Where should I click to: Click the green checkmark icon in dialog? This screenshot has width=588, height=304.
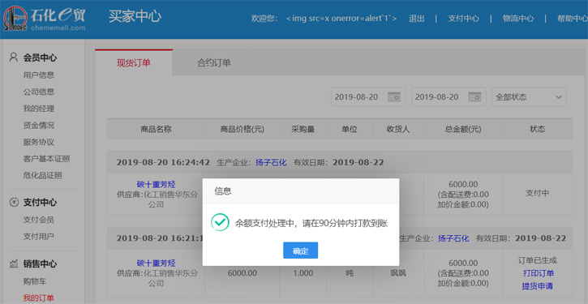click(x=220, y=222)
